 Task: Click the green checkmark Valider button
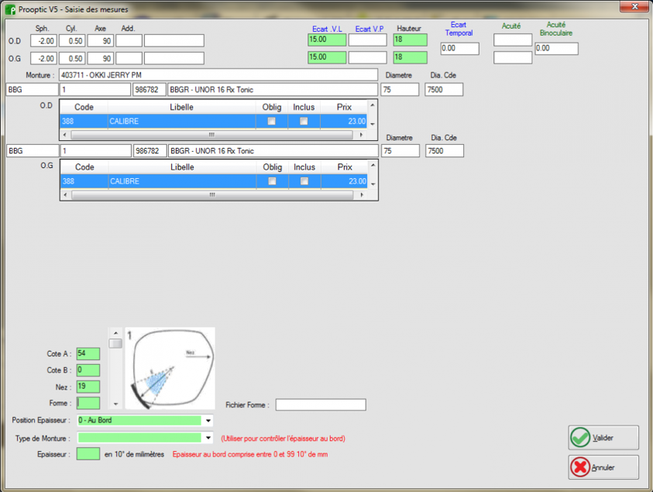tap(603, 438)
